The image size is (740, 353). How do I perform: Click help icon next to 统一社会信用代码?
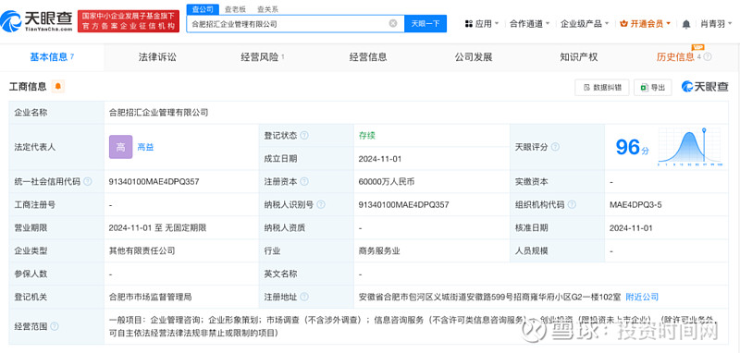click(87, 181)
